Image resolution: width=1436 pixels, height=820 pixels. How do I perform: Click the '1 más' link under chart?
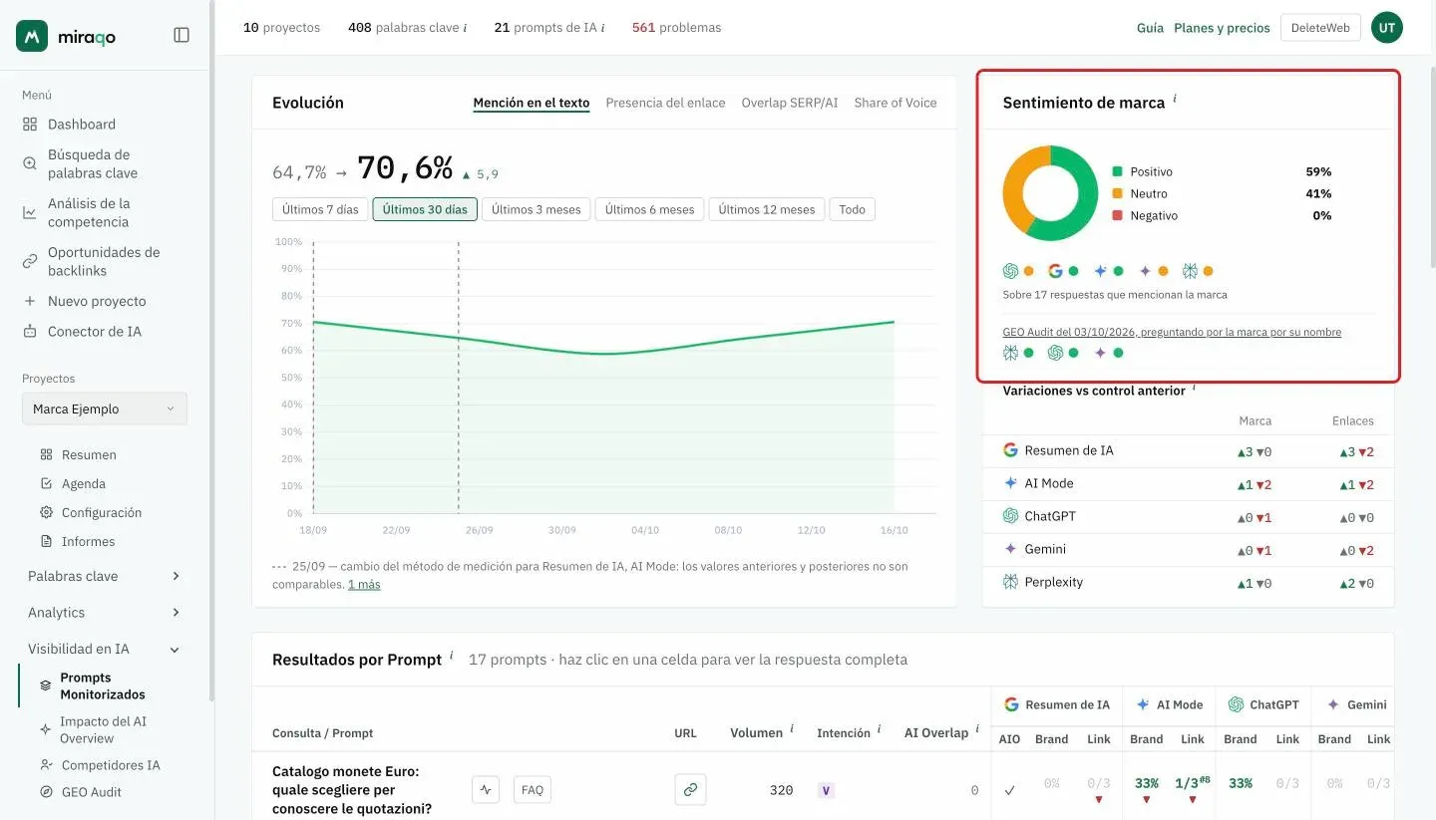[x=364, y=584]
